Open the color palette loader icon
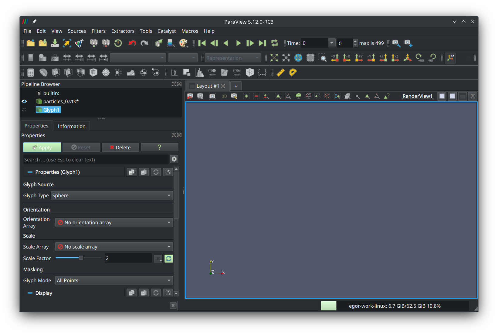The height and width of the screenshot is (335, 498). [183, 43]
